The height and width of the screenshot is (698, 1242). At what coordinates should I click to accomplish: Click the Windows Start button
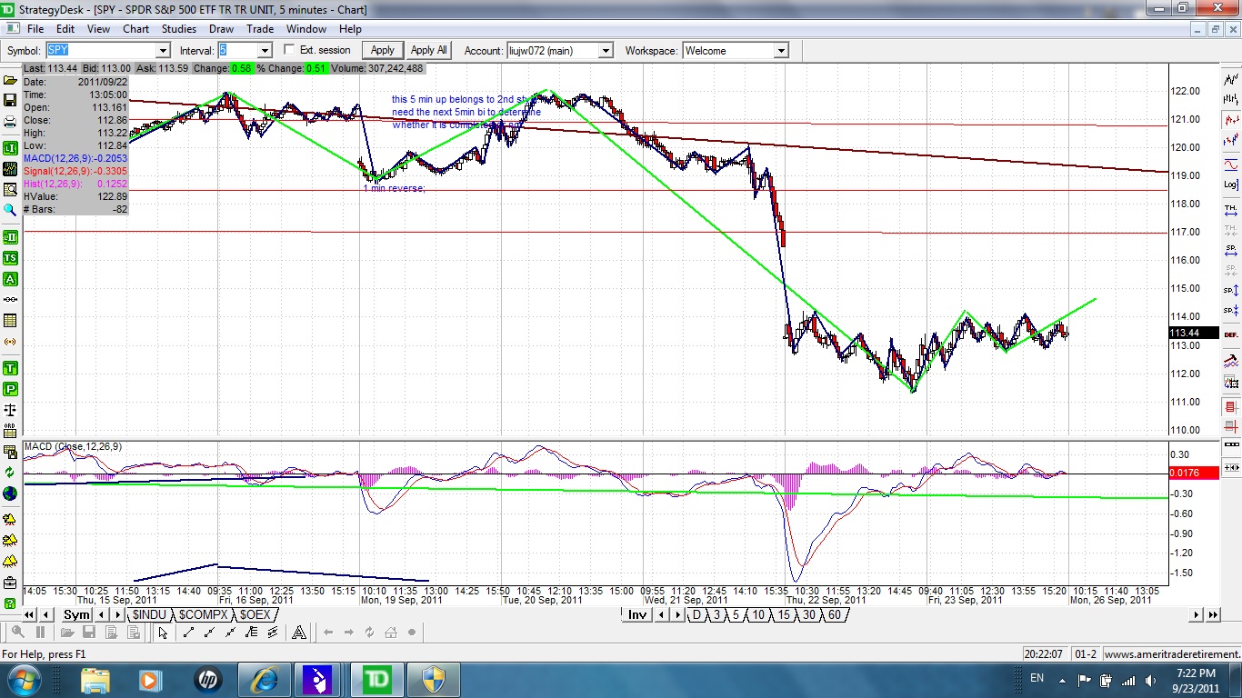tap(23, 679)
